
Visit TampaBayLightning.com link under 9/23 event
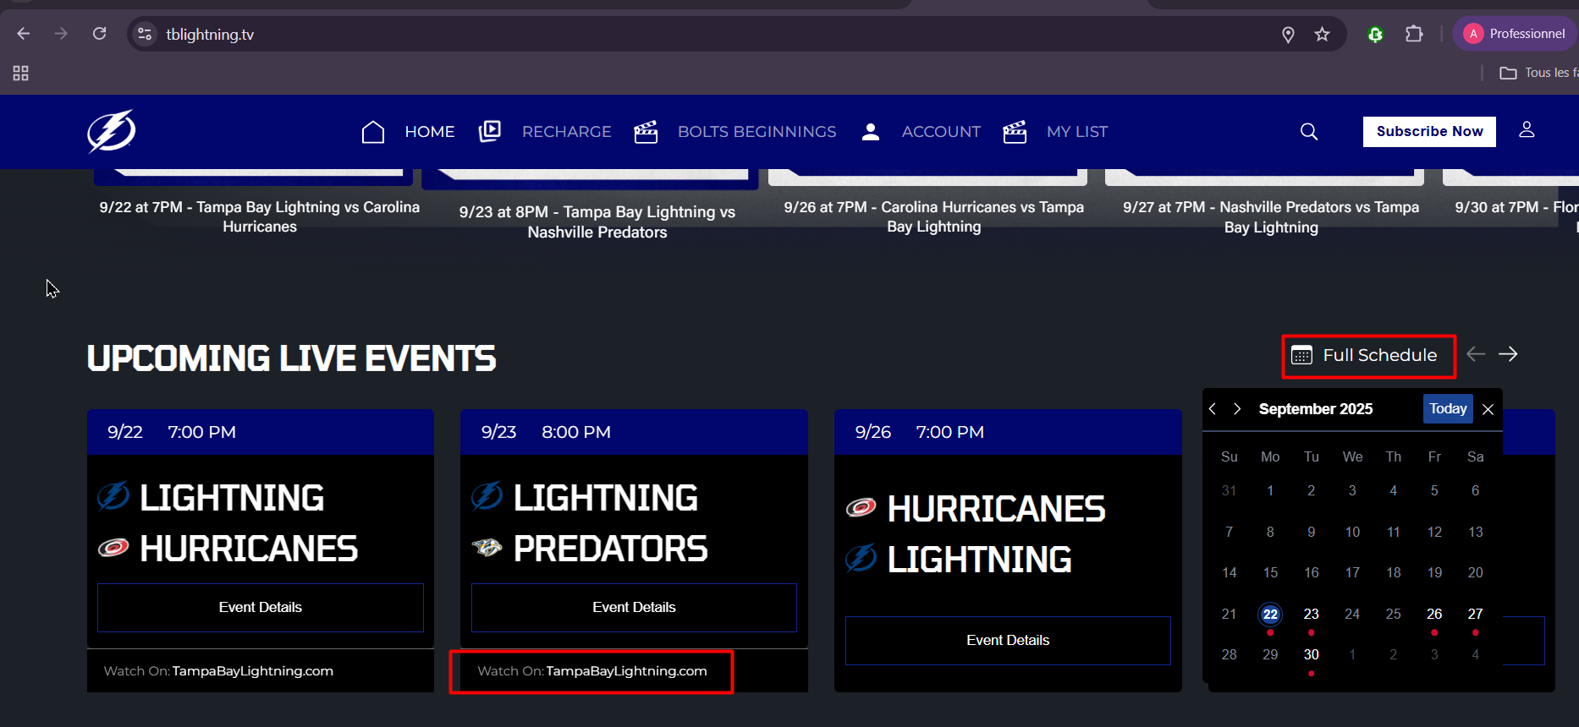626,671
